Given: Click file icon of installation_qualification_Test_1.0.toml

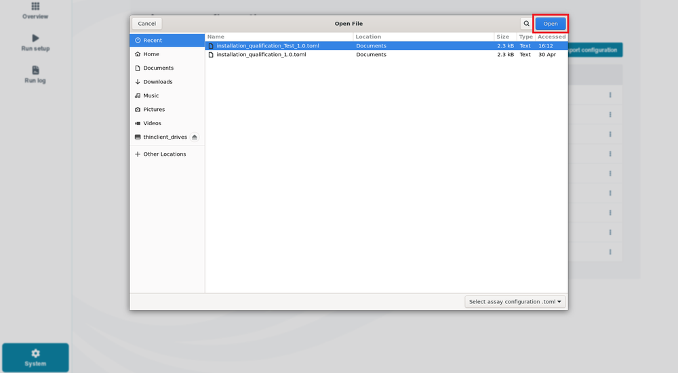Looking at the screenshot, I should (x=211, y=46).
